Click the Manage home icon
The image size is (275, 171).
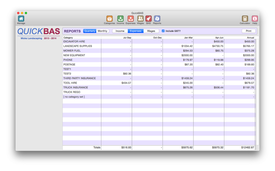[x=21, y=19]
